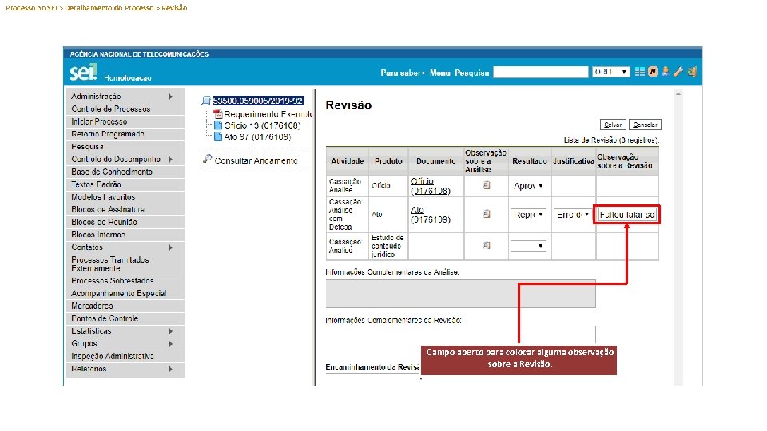Expand the Administração submenu arrow
767x431 pixels.
pos(171,97)
